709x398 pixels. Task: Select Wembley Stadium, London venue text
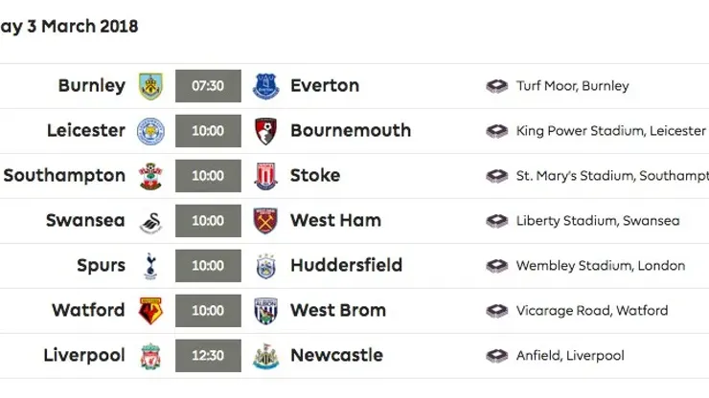coord(601,266)
